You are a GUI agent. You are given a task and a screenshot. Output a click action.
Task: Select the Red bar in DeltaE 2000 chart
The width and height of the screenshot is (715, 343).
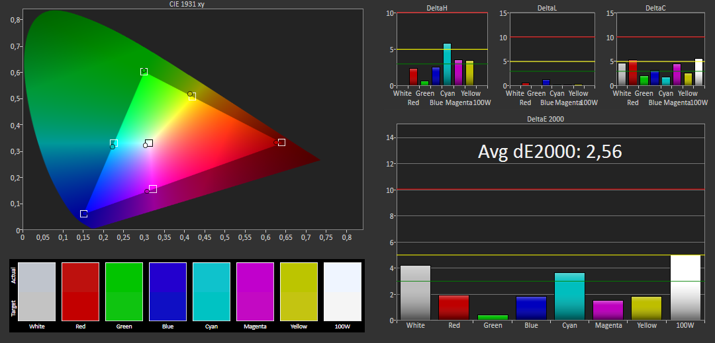tap(453, 308)
